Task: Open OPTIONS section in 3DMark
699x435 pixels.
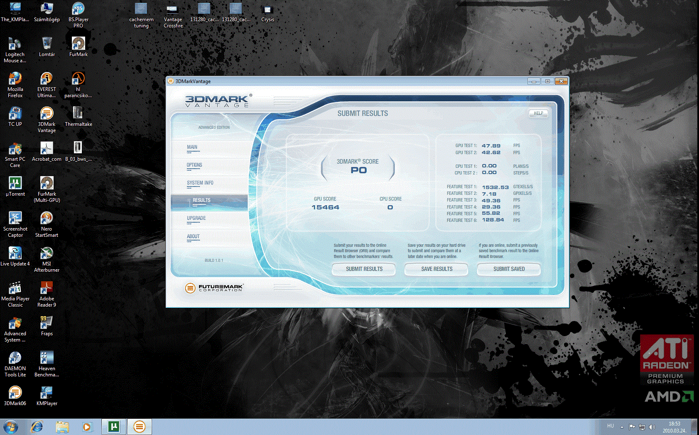Action: point(194,165)
